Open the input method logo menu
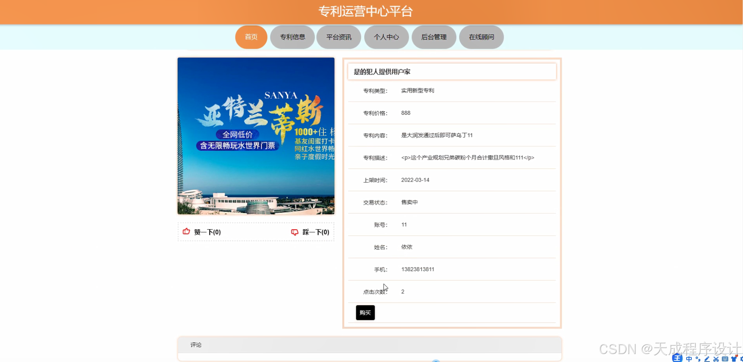 click(x=678, y=359)
